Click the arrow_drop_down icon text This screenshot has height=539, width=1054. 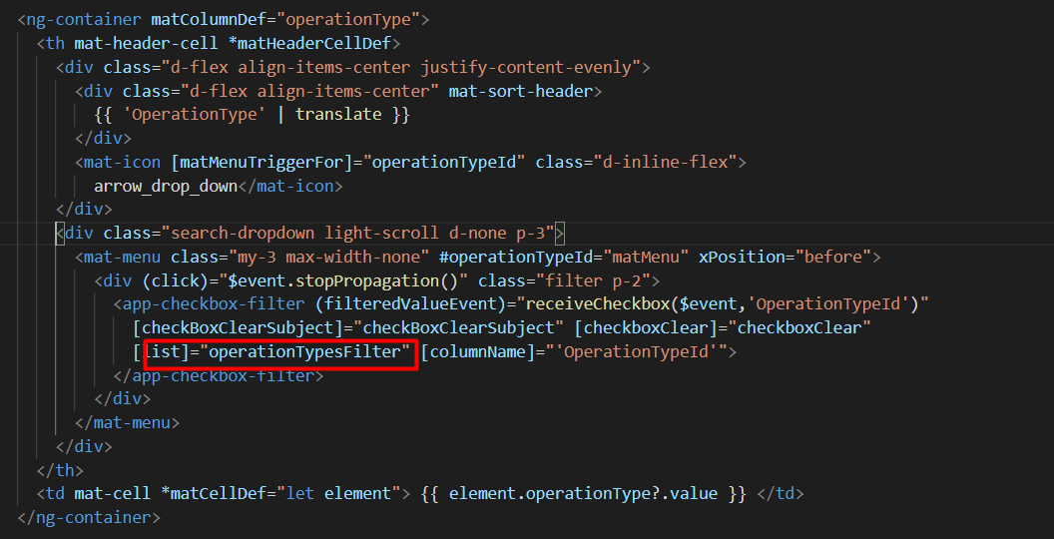pos(166,187)
